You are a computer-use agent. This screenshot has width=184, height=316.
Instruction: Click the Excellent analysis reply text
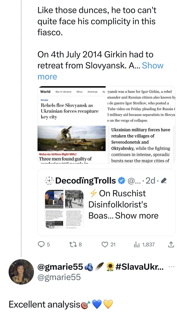click(x=44, y=304)
